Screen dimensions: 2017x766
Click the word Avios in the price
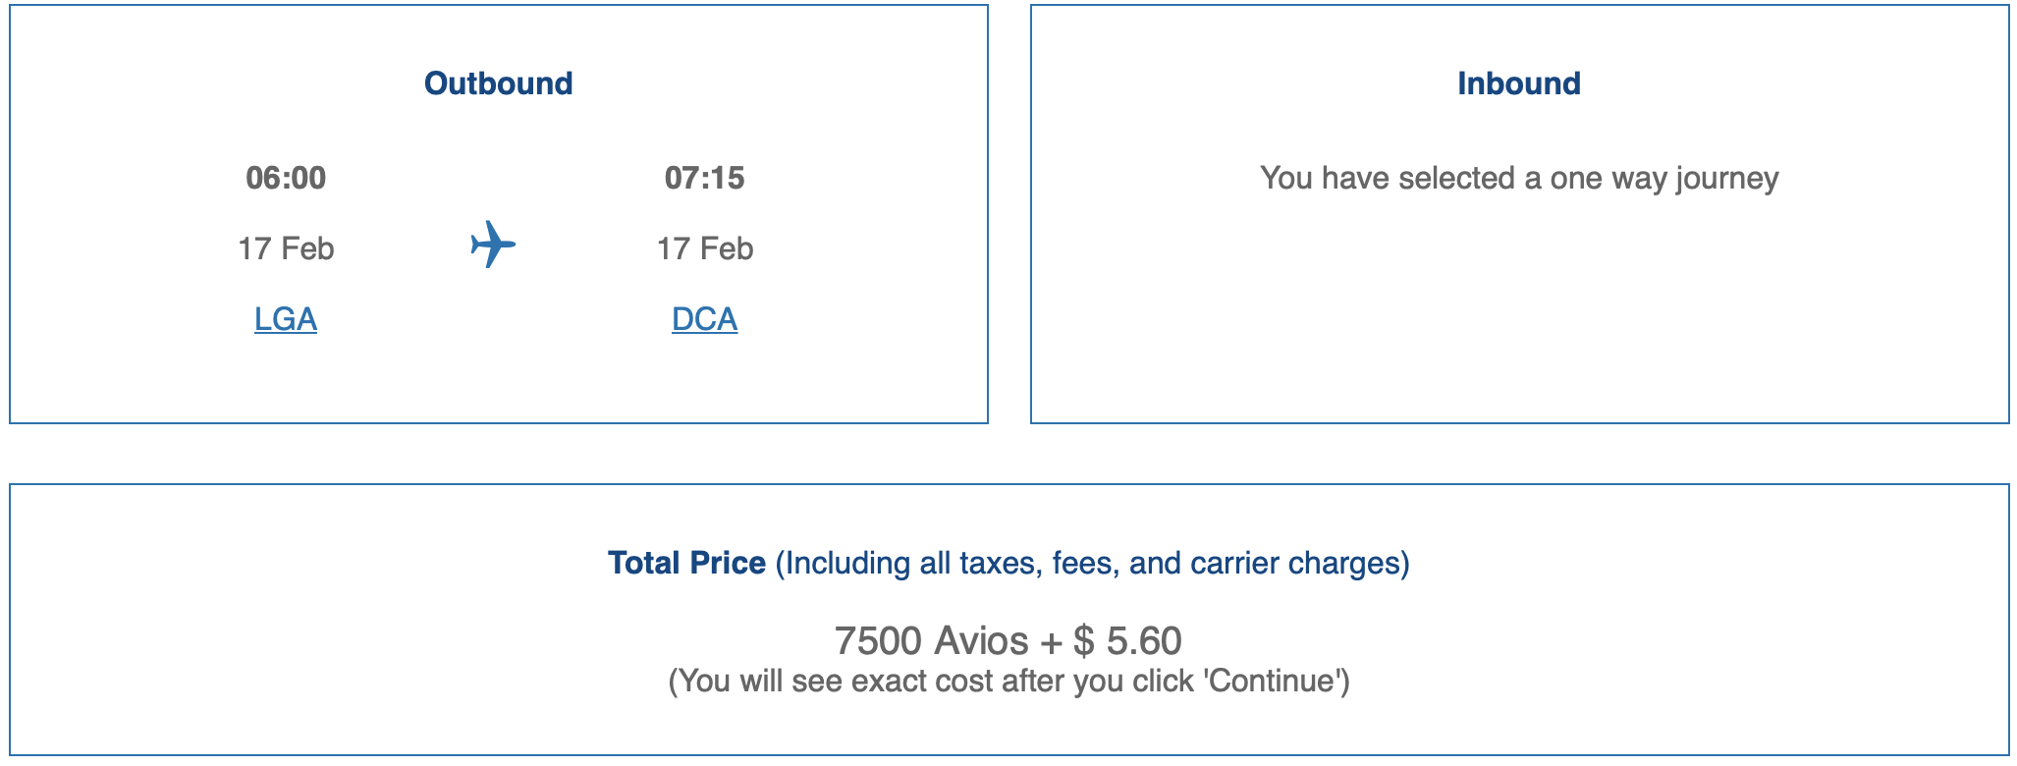(x=981, y=640)
